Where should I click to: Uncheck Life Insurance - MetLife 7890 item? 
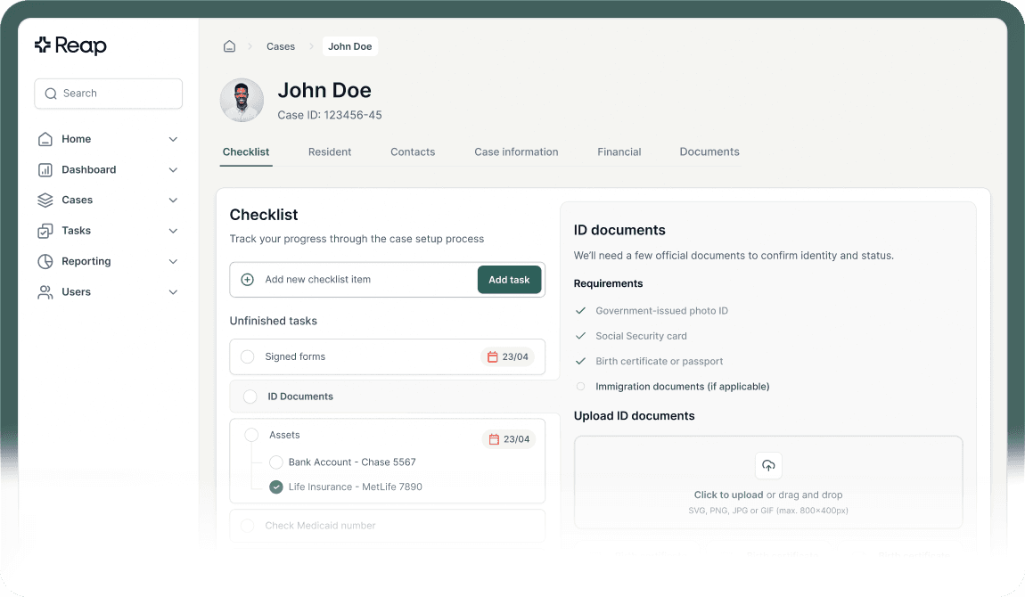pos(276,487)
